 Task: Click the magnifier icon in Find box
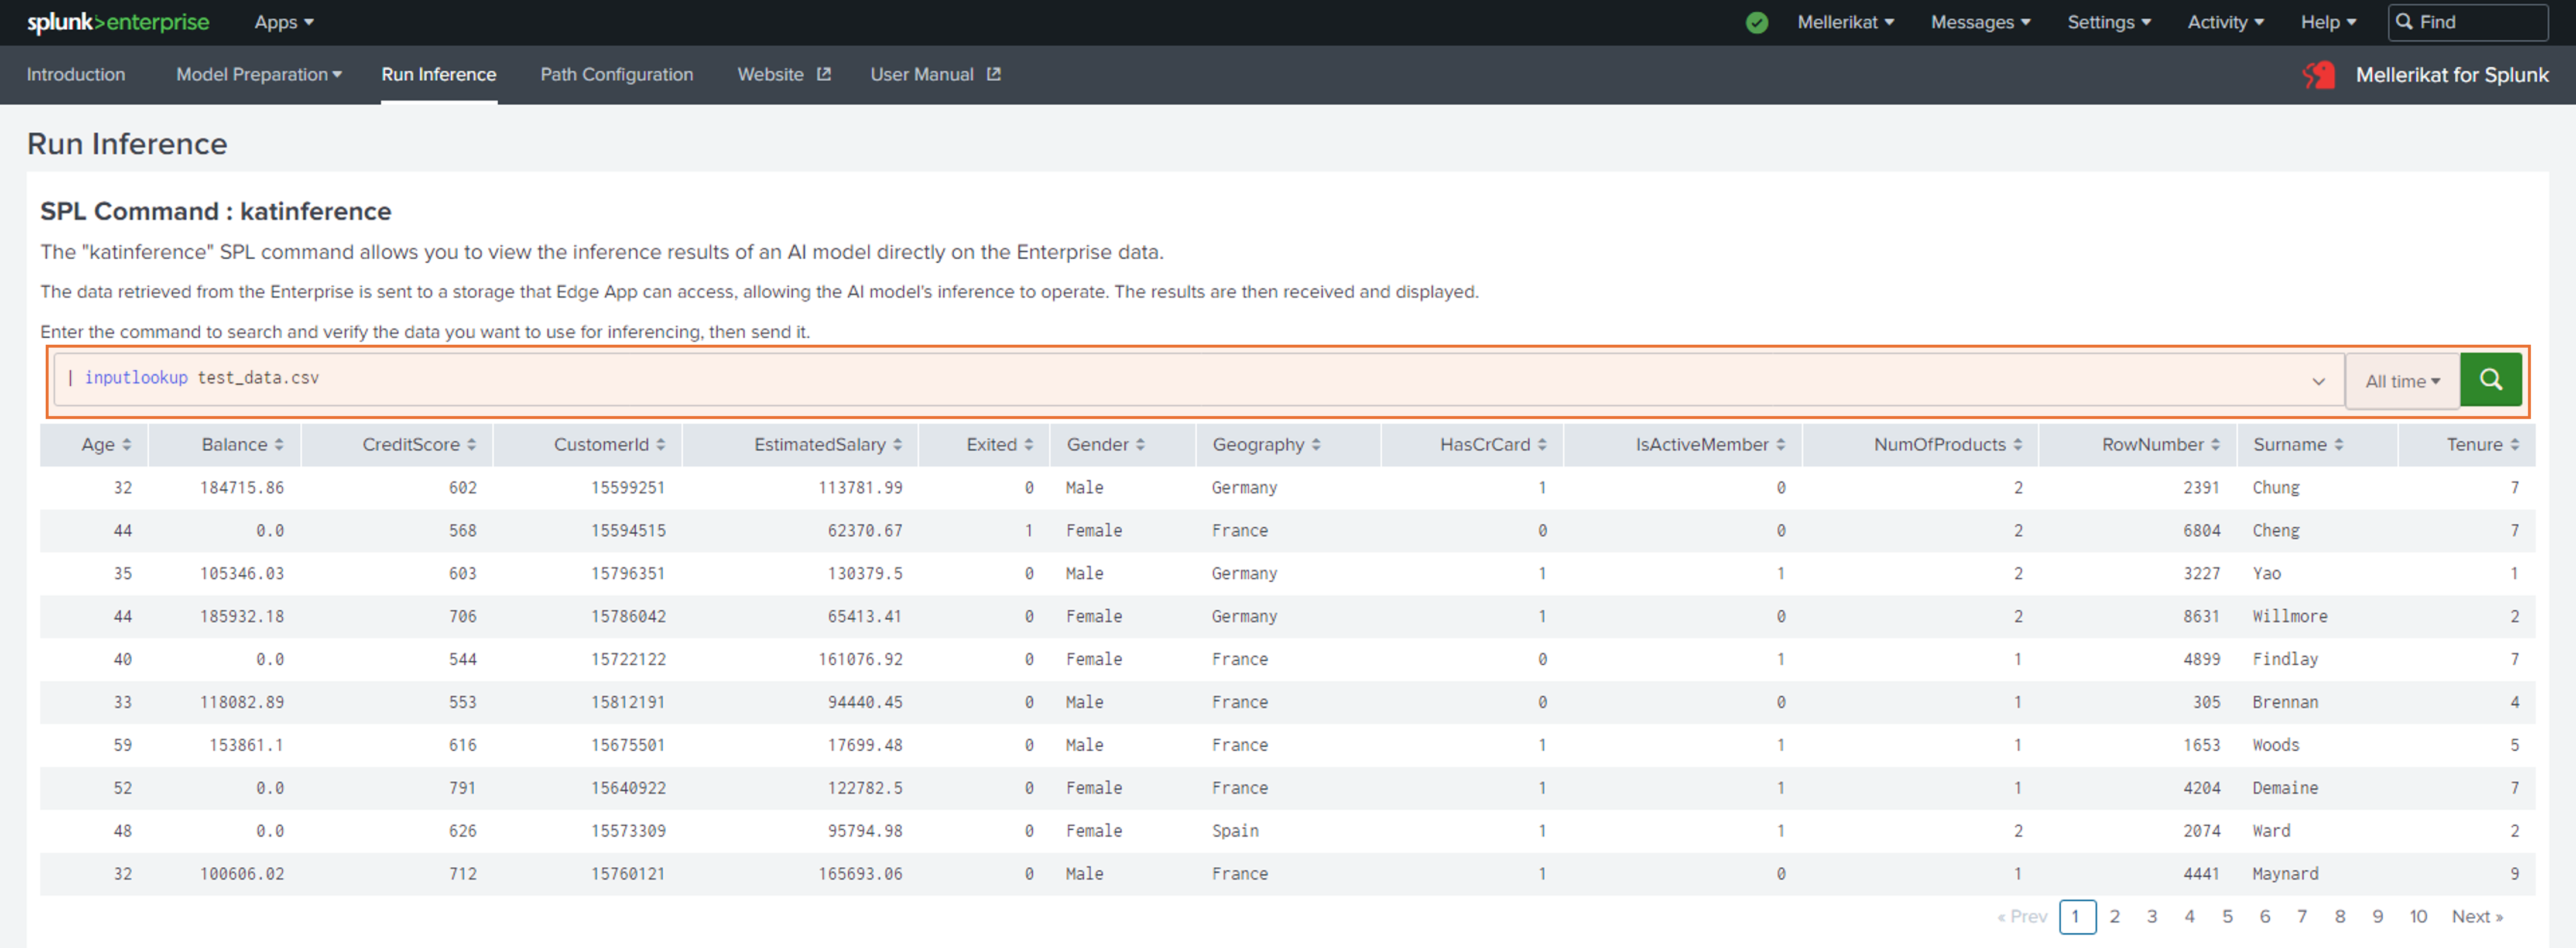[2404, 22]
